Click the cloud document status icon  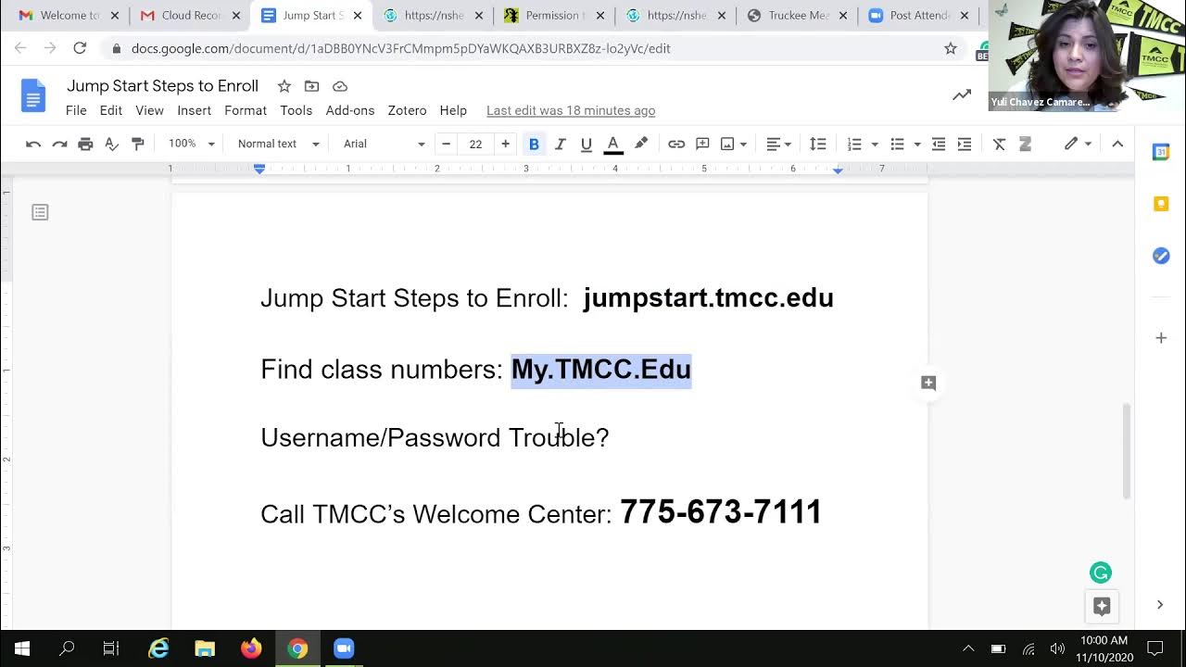[x=340, y=86]
